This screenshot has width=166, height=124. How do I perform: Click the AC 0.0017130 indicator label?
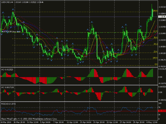click(x=7, y=87)
